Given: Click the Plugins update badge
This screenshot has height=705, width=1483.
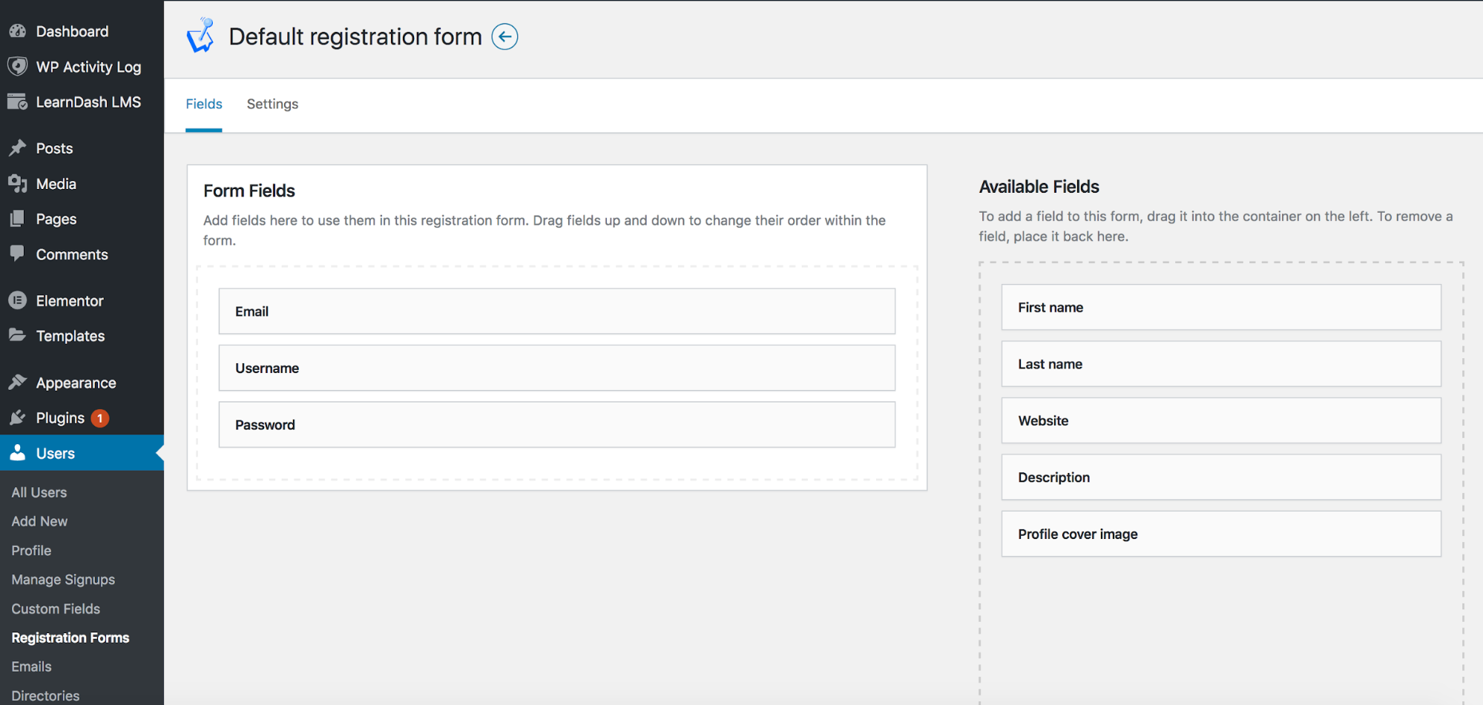Looking at the screenshot, I should pyautogui.click(x=100, y=418).
